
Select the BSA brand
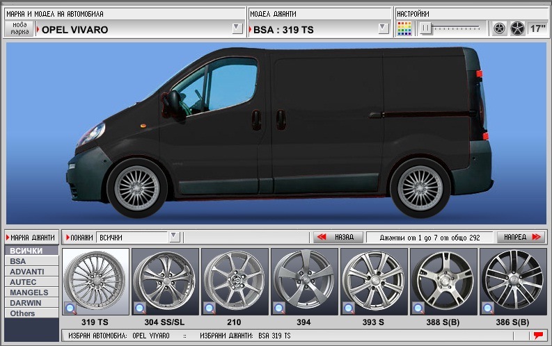coord(32,261)
